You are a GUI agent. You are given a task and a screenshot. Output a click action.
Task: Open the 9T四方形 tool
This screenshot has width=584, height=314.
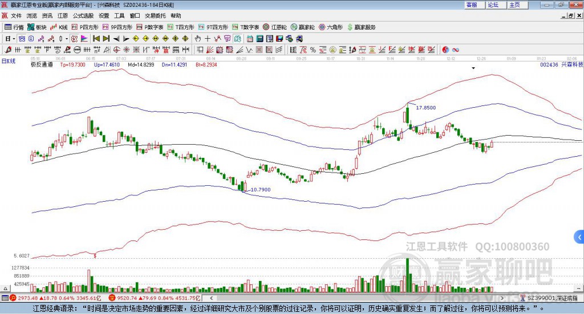[213, 27]
